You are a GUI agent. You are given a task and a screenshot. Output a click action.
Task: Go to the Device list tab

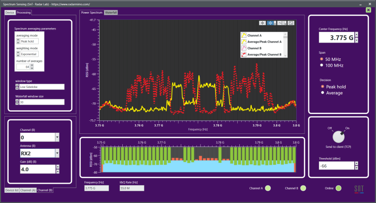[x=12, y=190]
